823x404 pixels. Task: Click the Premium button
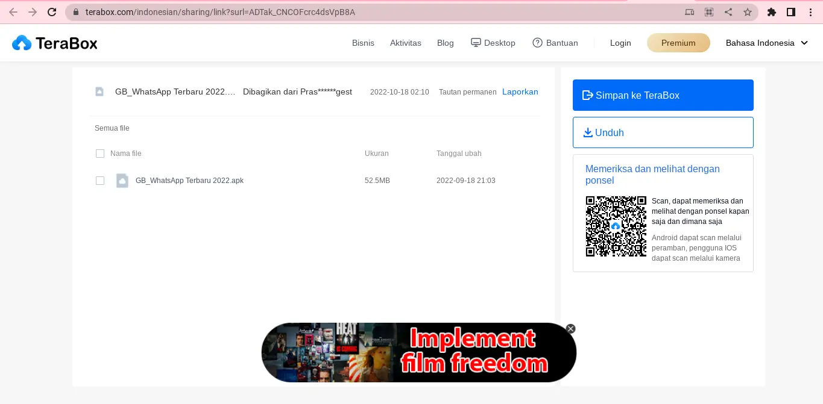(x=678, y=43)
